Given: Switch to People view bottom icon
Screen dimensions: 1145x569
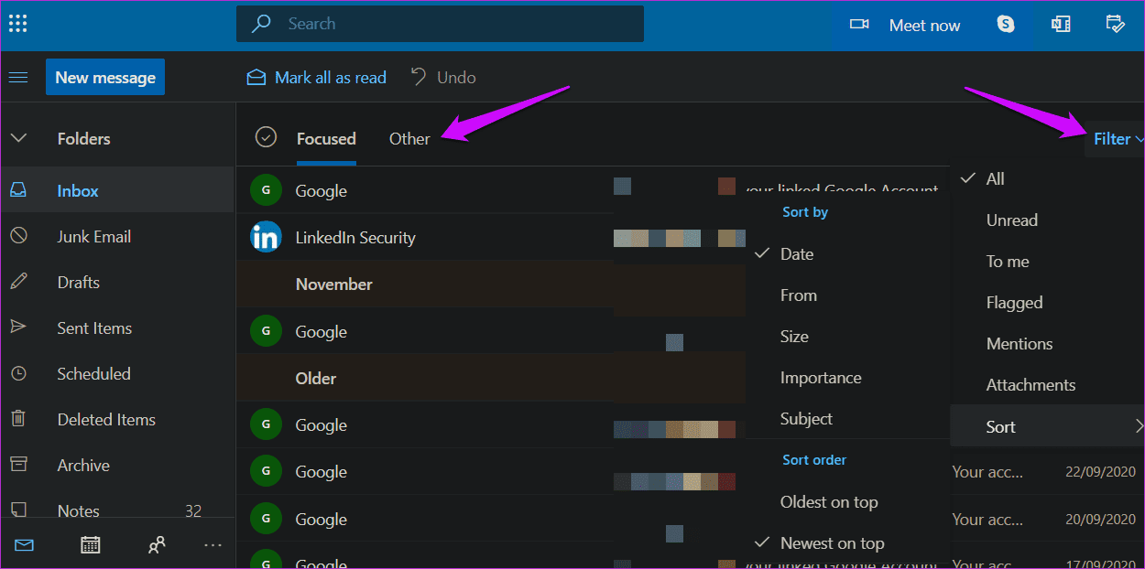Looking at the screenshot, I should [157, 545].
